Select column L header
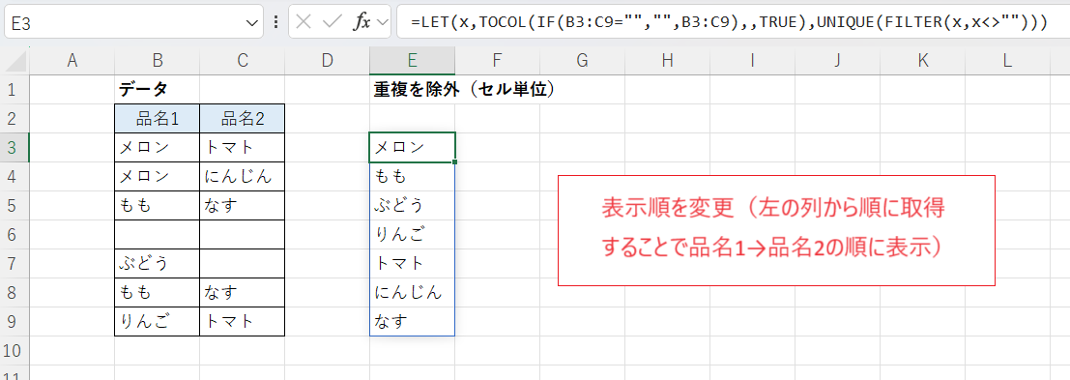 [1008, 62]
